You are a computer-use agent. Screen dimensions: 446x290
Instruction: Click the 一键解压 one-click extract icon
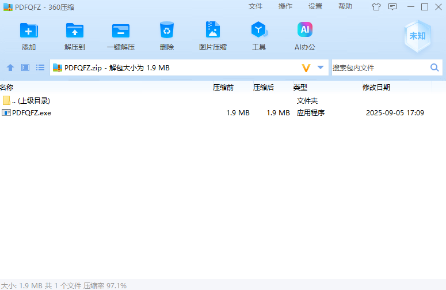121,31
